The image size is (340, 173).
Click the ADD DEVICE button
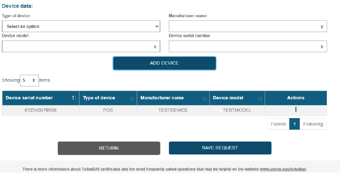coord(164,63)
